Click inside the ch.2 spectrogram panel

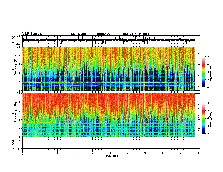point(109,115)
